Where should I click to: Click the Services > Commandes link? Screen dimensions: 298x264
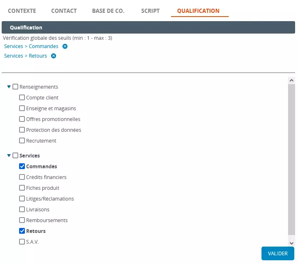(31, 46)
